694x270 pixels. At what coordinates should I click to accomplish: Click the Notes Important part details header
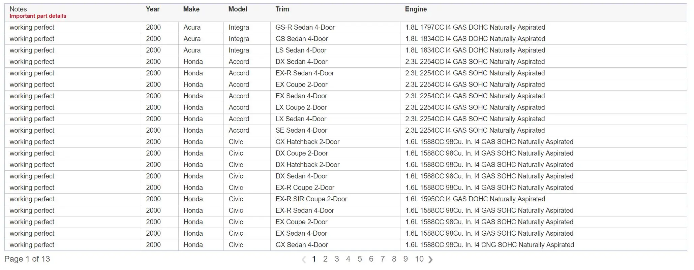[x=38, y=12]
